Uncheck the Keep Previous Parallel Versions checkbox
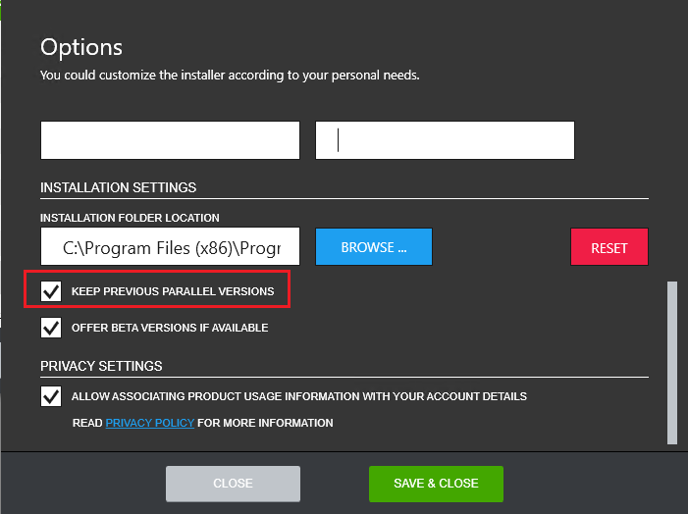 pos(51,291)
